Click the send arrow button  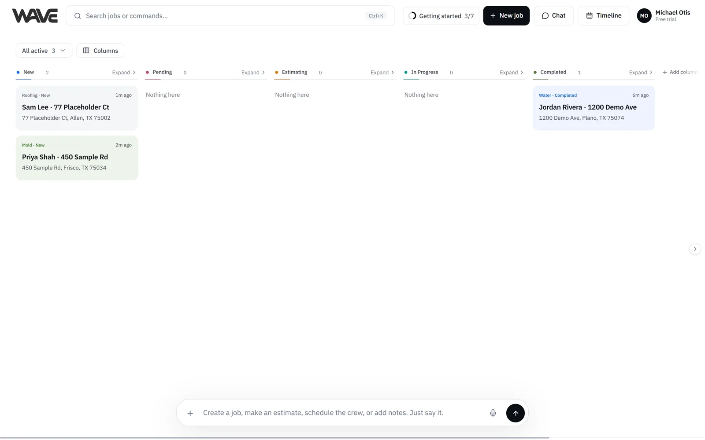515,413
